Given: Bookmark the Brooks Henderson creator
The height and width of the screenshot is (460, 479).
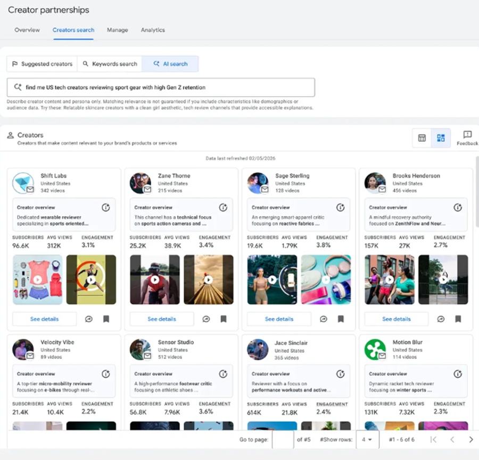Looking at the screenshot, I should pos(458,319).
